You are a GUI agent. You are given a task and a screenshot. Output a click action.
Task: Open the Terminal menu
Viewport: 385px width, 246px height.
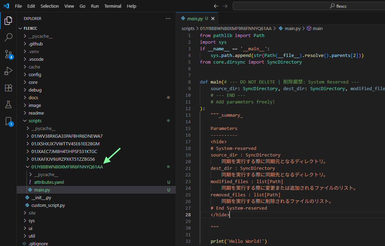pyautogui.click(x=113, y=6)
